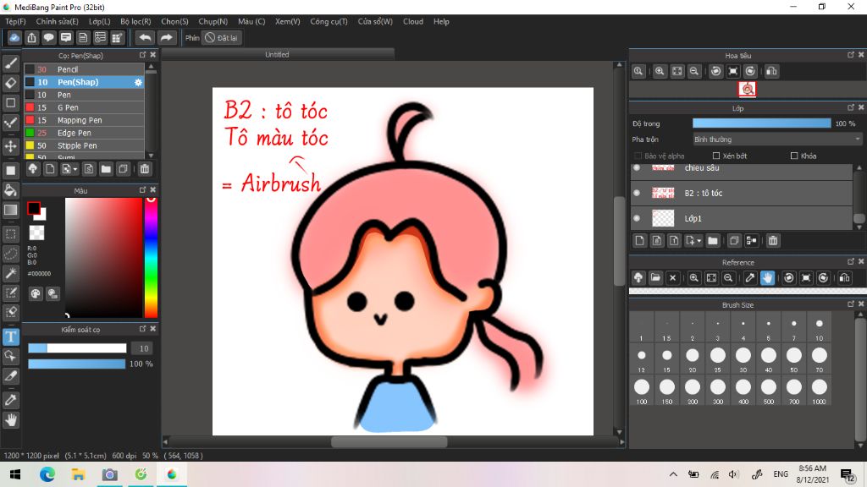
Task: Select the Move tool
Action: (x=11, y=146)
